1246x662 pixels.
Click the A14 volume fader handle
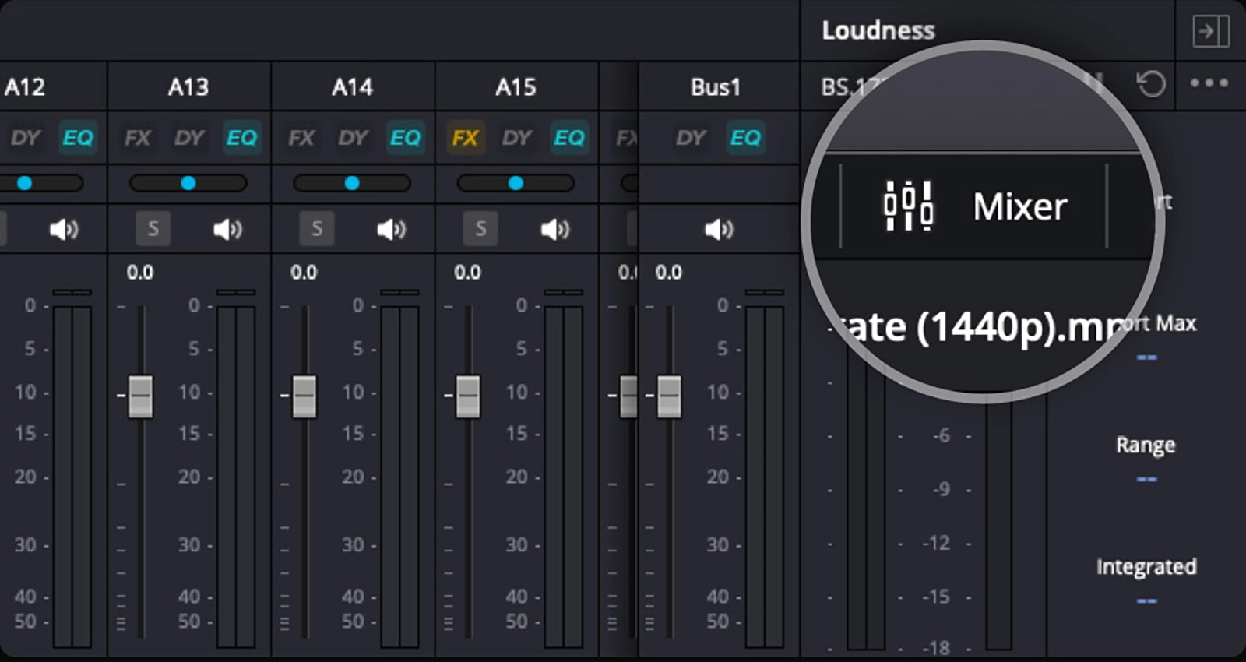[304, 396]
